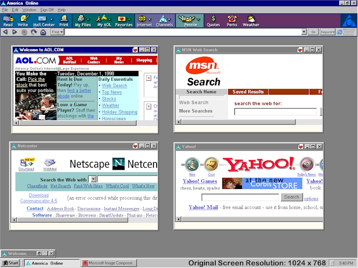Click the Yahoo! Games link

click(200, 181)
